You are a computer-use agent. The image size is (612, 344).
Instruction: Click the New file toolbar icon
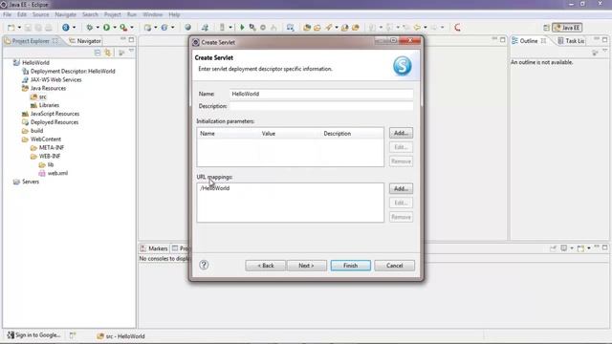coord(11,28)
